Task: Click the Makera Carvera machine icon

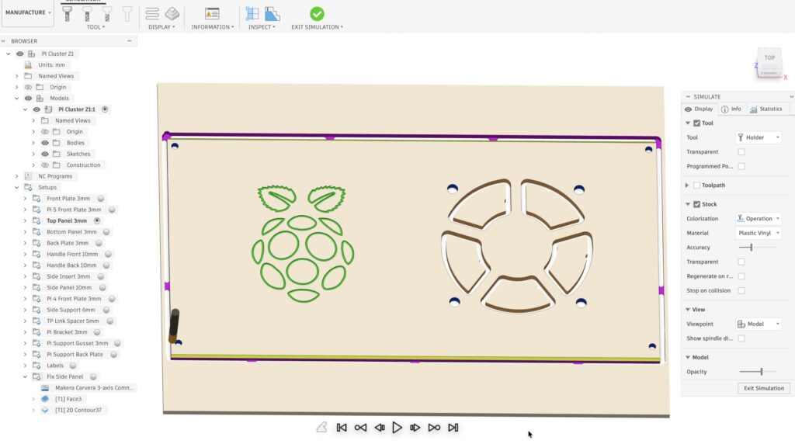Action: 45,388
